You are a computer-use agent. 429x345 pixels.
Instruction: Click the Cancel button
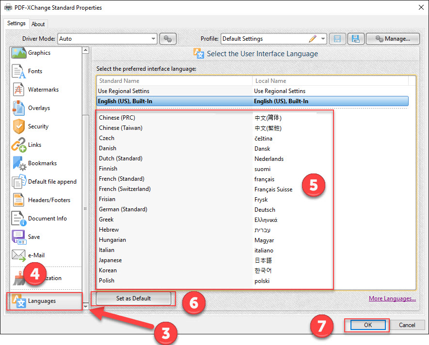pos(407,325)
